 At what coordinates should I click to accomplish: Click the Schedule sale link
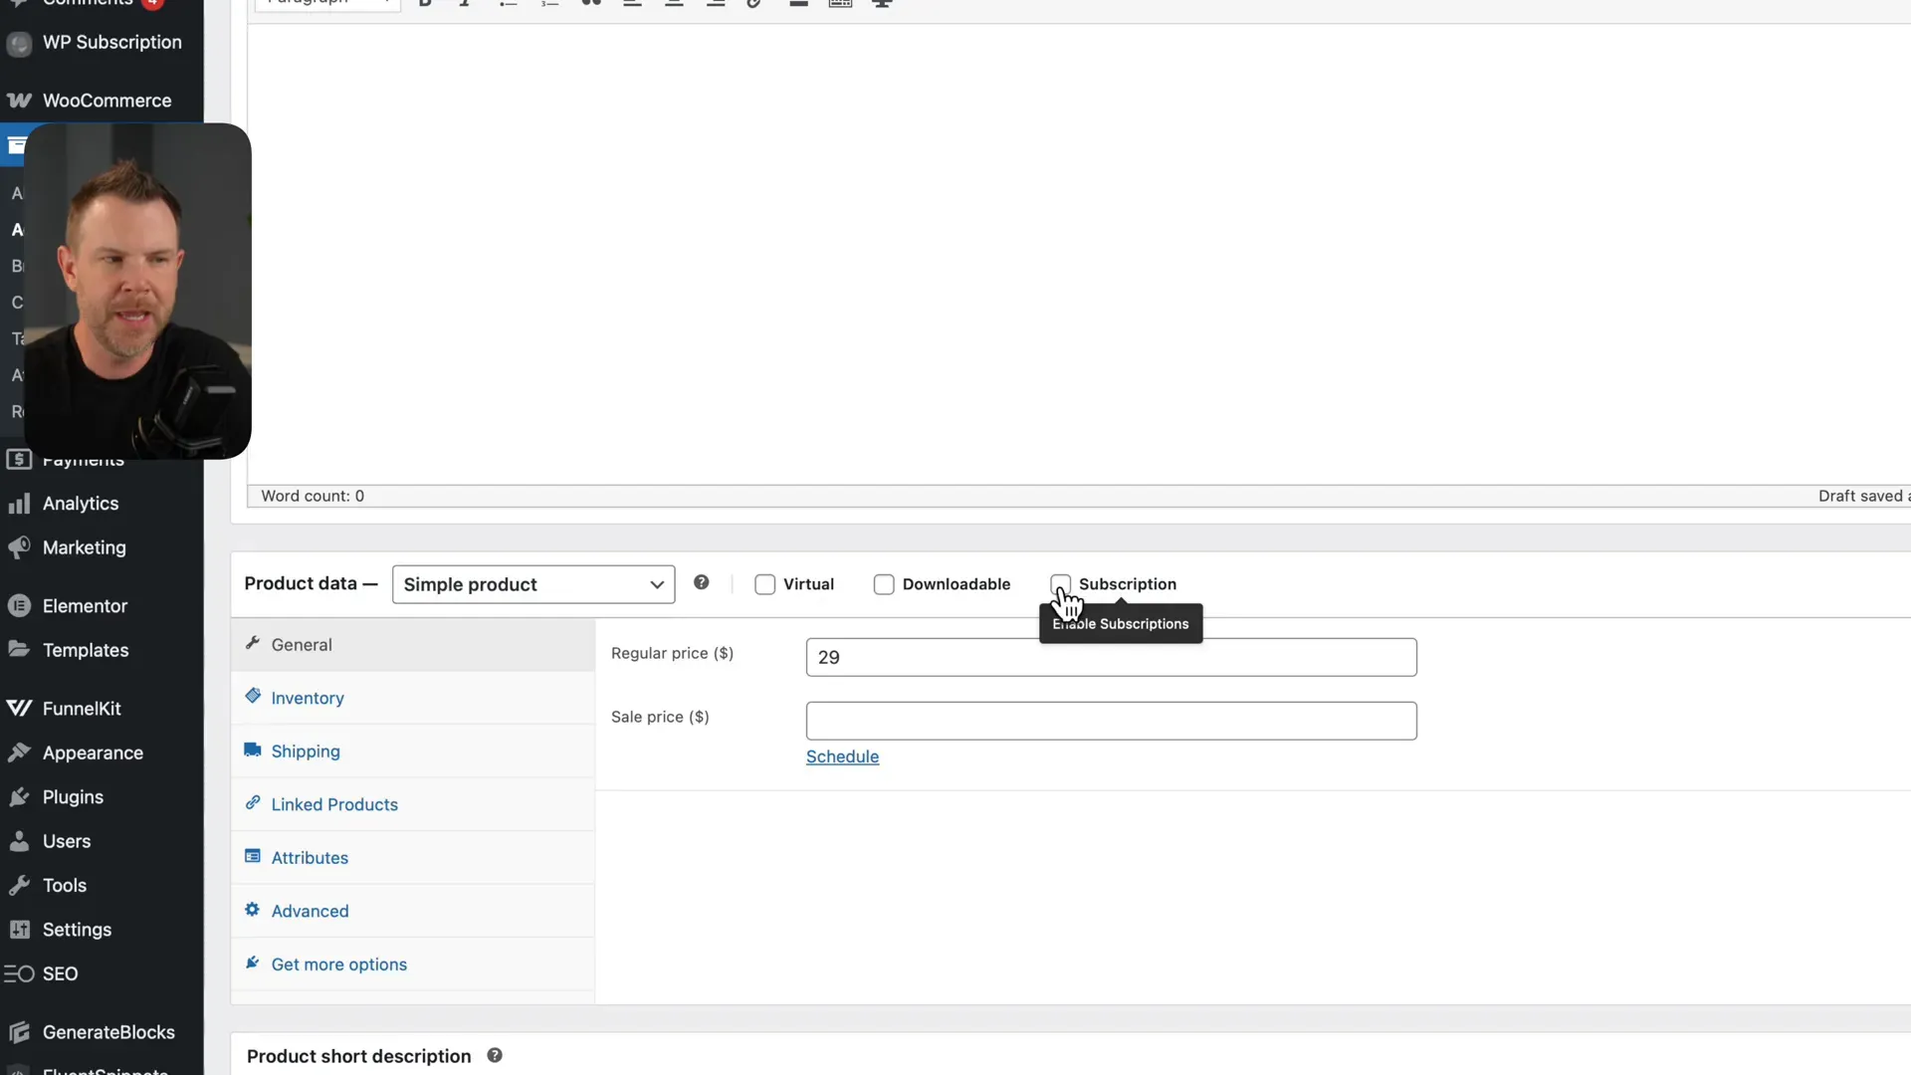(842, 756)
